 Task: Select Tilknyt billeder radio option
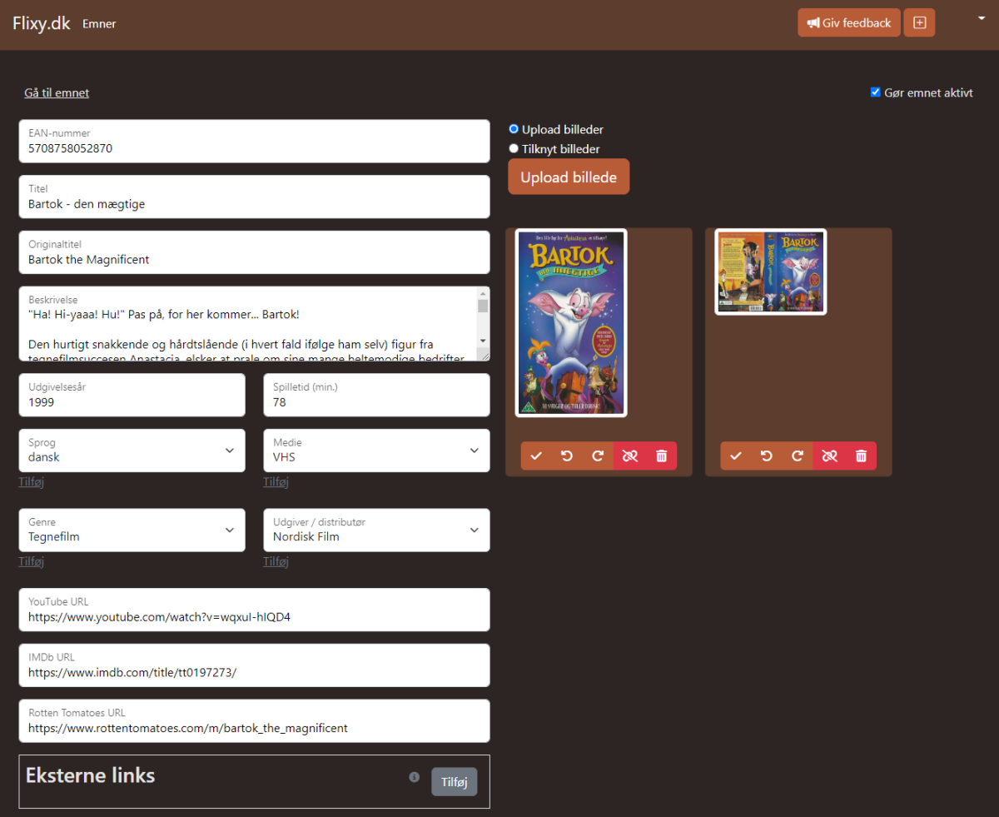coord(514,148)
